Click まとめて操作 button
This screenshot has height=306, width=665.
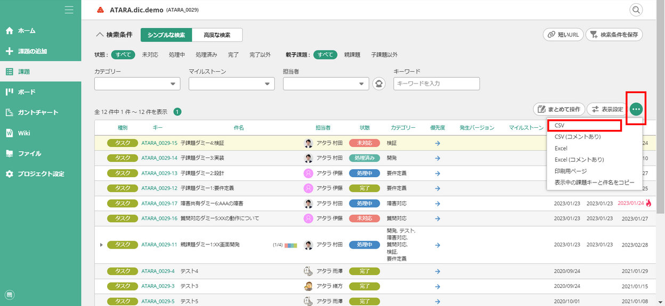(x=559, y=109)
